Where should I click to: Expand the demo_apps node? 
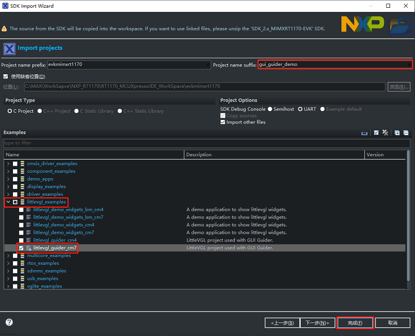[8, 179]
